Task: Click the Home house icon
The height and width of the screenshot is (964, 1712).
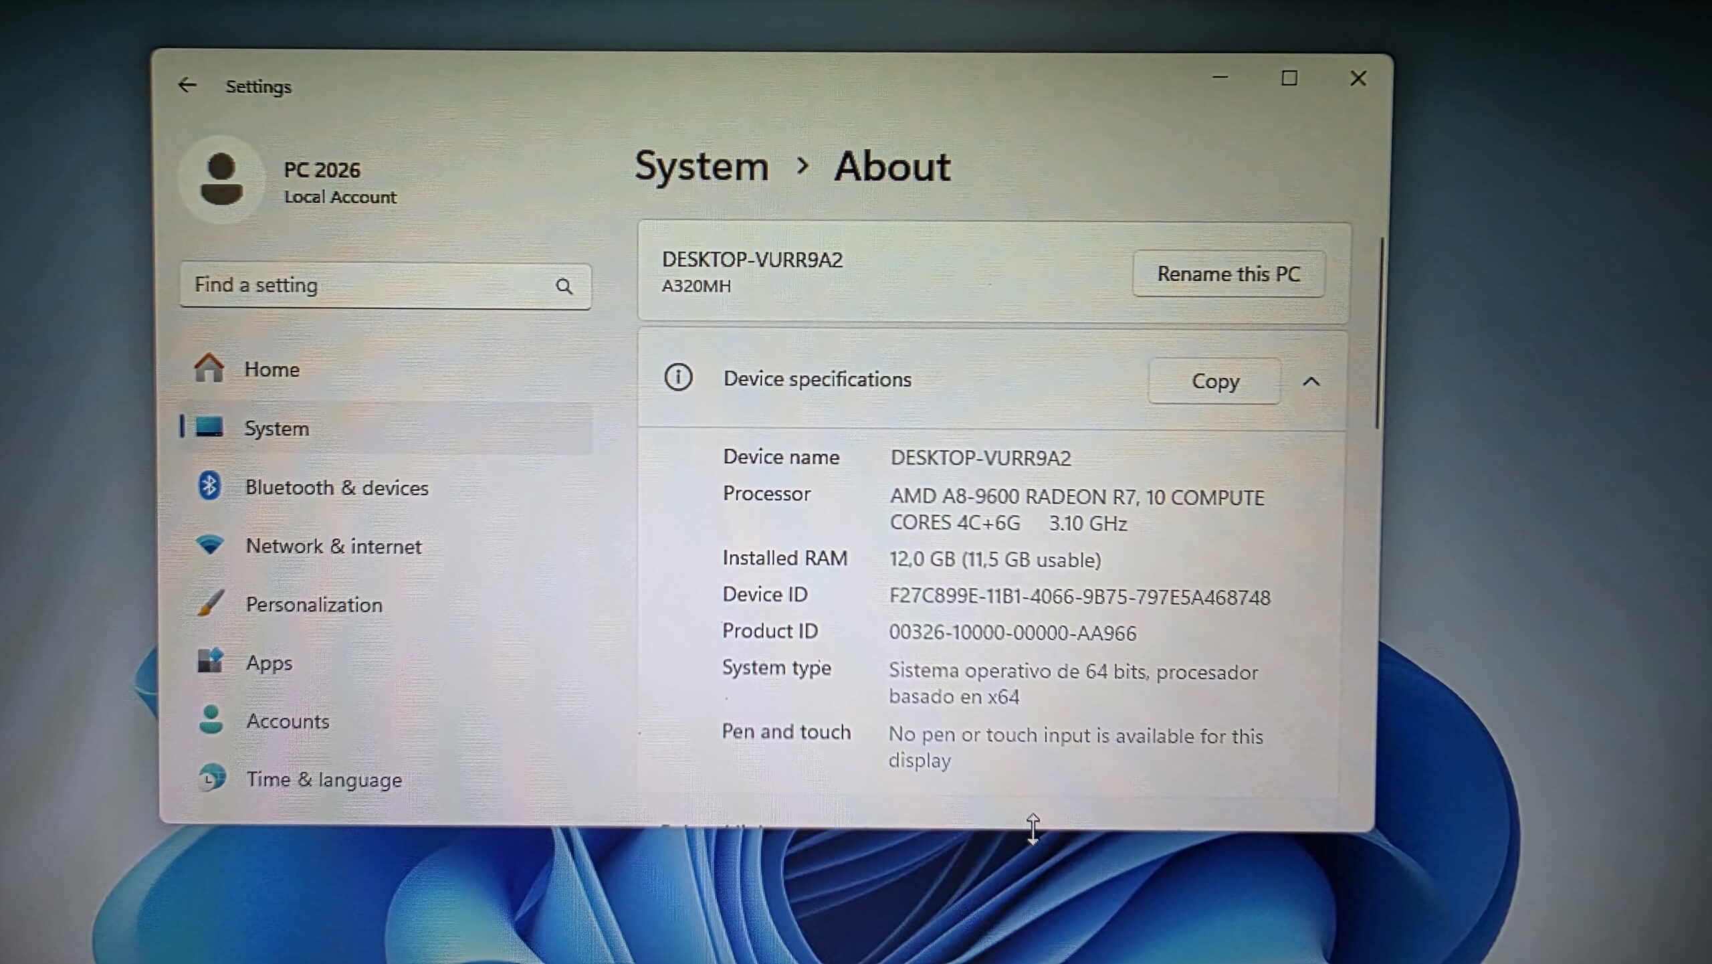Action: tap(209, 368)
